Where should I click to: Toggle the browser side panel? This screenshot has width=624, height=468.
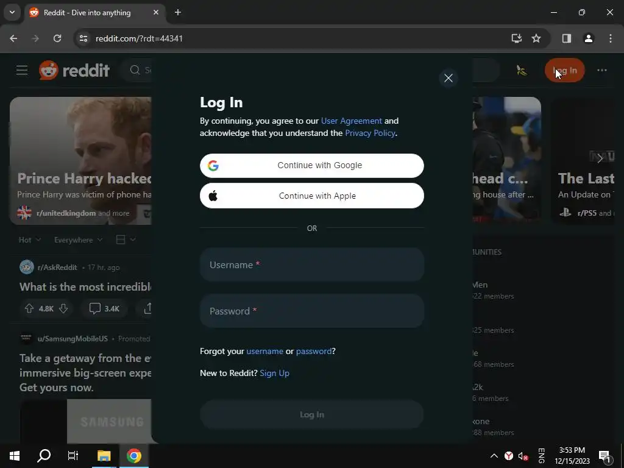click(x=566, y=38)
